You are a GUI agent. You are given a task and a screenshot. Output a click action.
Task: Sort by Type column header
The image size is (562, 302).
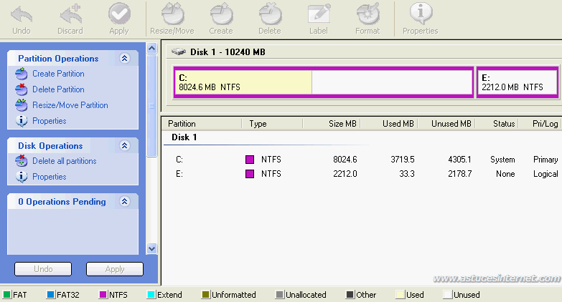click(x=258, y=124)
